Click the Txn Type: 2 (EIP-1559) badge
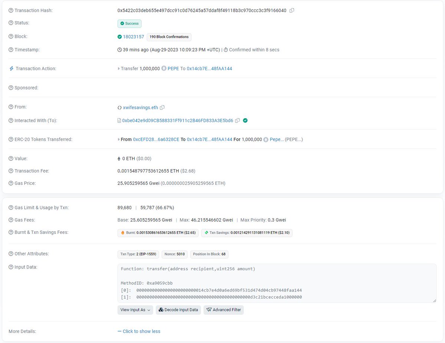445x343 pixels. point(138,254)
